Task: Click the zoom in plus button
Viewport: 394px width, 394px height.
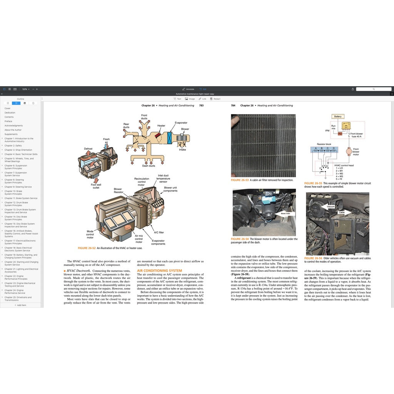Action: 37,89
